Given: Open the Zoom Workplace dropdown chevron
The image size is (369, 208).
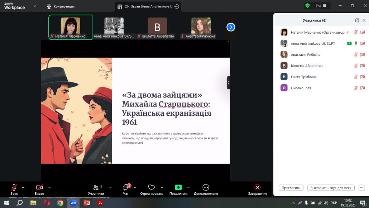Looking at the screenshot, I should (35, 6).
